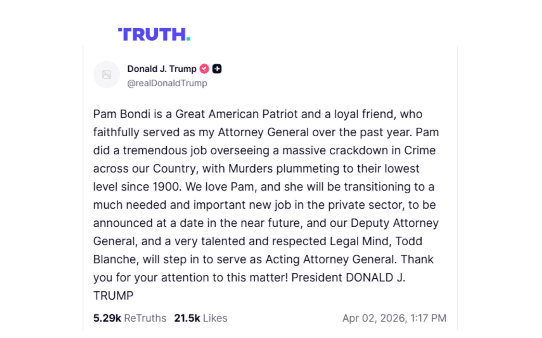Click the ReTruths label text
The height and width of the screenshot is (338, 542).
click(x=145, y=318)
